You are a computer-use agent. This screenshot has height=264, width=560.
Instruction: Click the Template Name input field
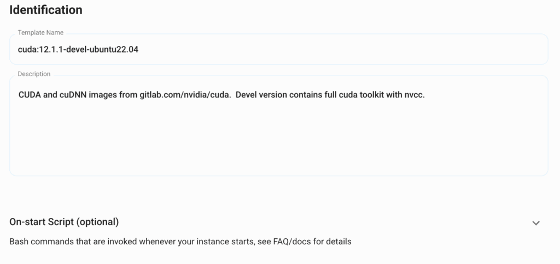click(x=328, y=50)
